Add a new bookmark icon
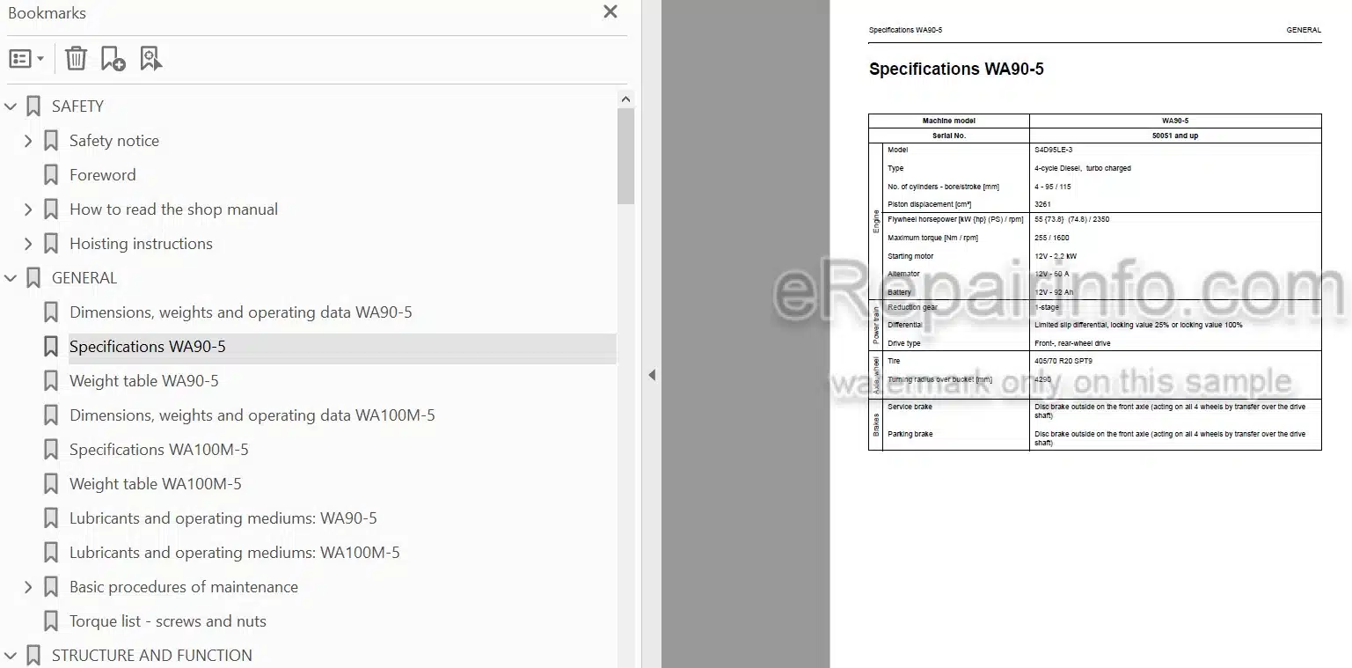Image resolution: width=1352 pixels, height=668 pixels. (x=113, y=59)
